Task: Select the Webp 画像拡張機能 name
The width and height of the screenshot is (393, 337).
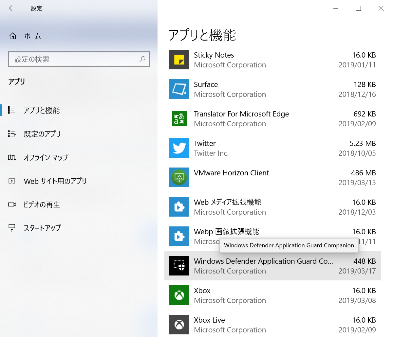Action: coord(226,232)
